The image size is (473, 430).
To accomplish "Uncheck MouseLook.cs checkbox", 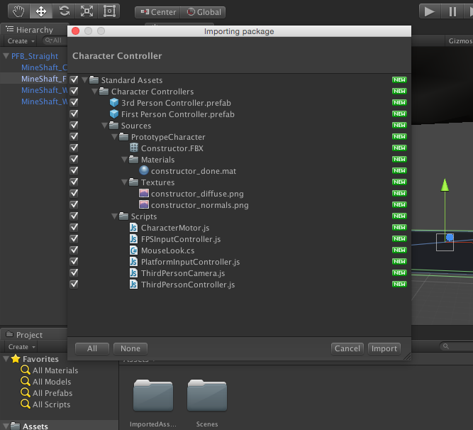I will pos(74,250).
